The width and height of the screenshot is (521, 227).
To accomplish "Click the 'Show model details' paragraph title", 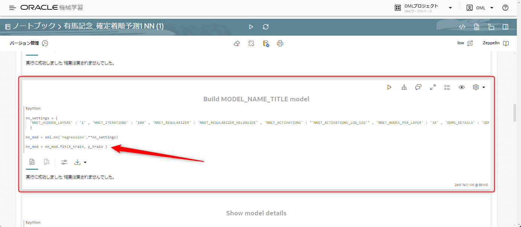I will click(256, 213).
